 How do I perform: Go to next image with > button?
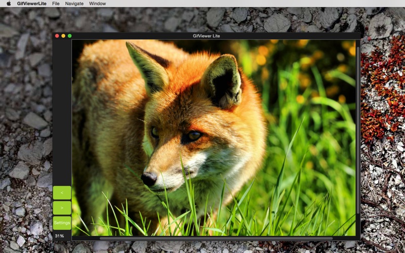[62, 208]
